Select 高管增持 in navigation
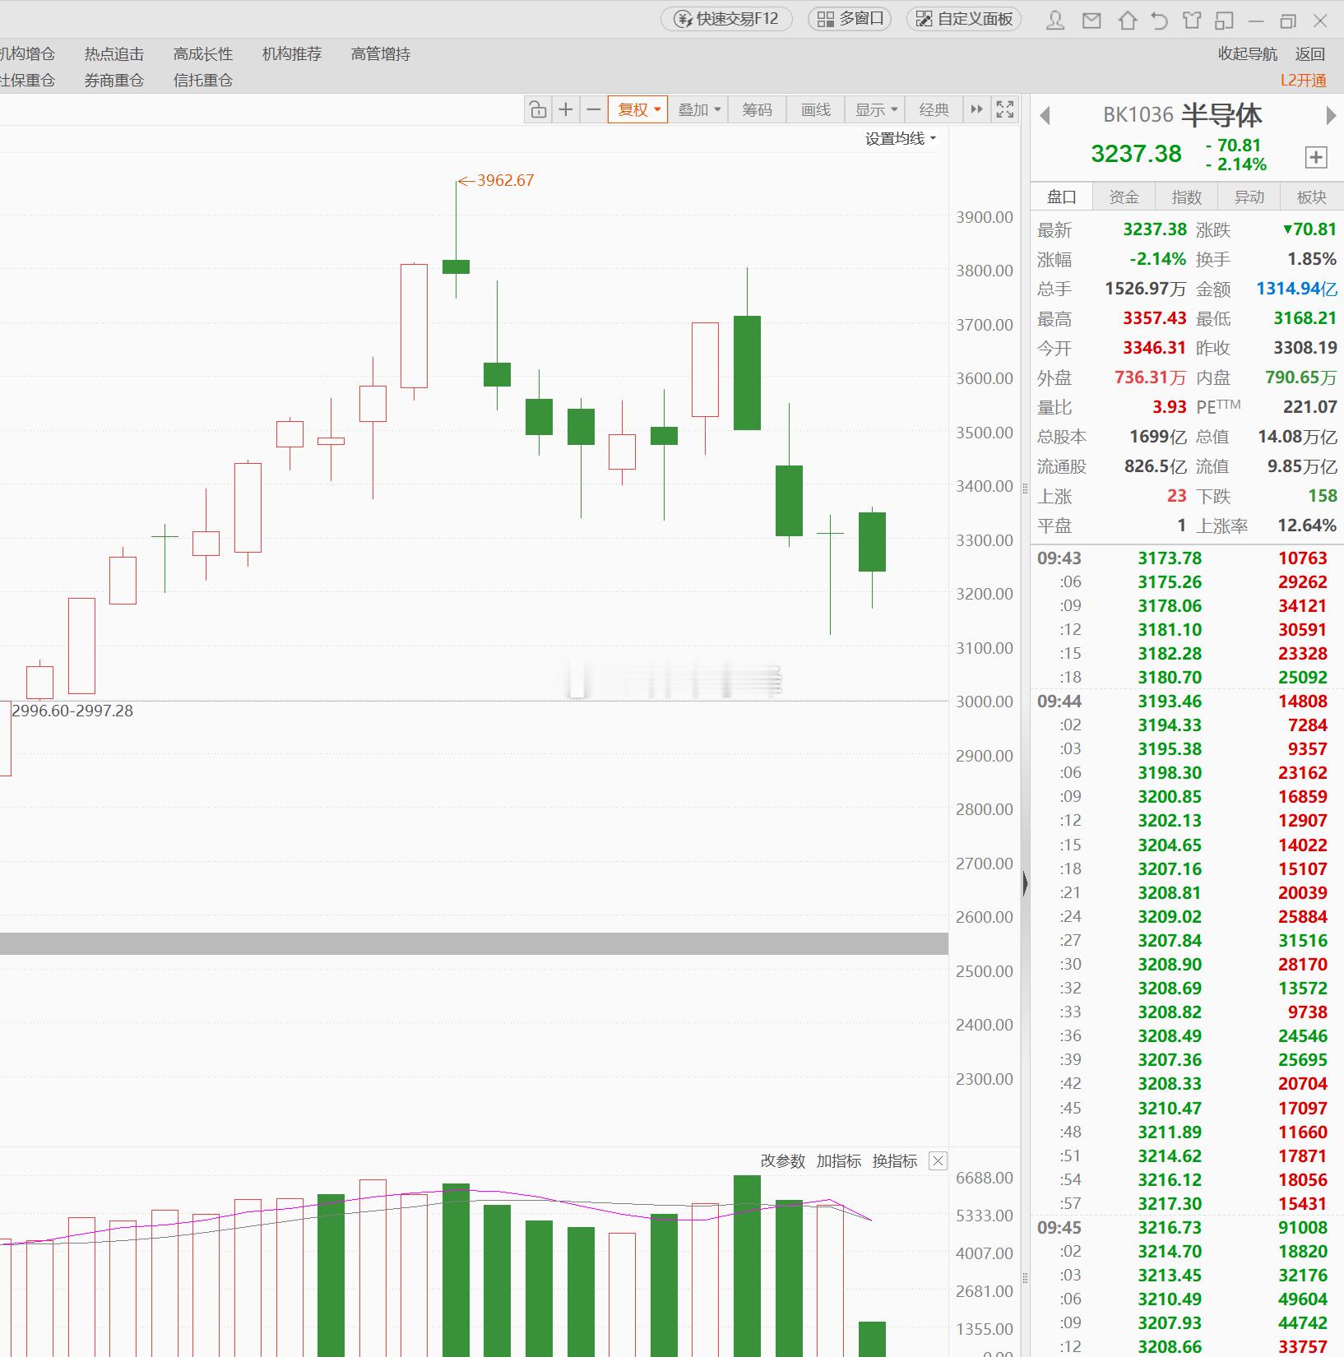 pyautogui.click(x=380, y=53)
